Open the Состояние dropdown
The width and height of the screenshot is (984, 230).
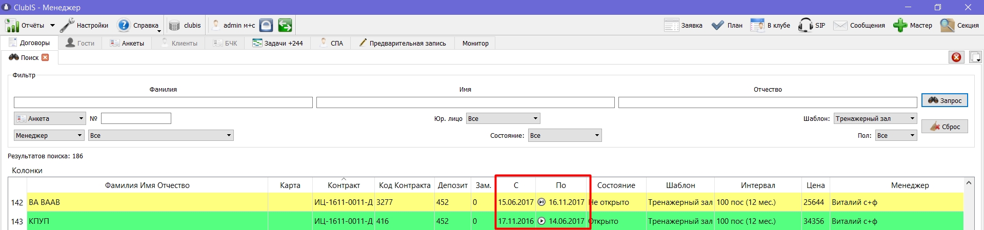point(565,135)
